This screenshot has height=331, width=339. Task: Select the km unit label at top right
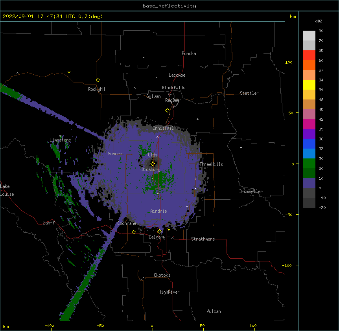point(293,17)
